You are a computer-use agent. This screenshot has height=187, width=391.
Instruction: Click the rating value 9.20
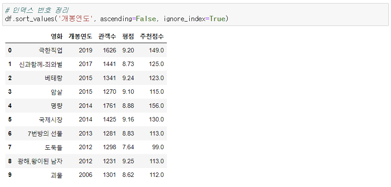(x=128, y=51)
